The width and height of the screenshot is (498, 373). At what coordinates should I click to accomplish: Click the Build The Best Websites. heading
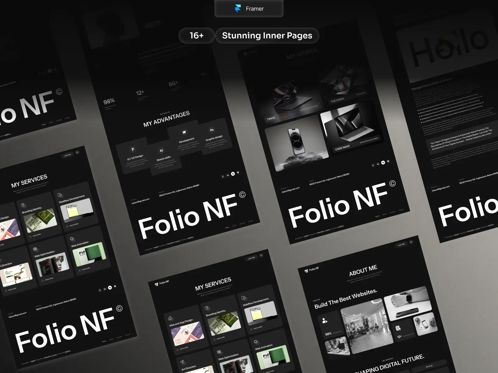(x=346, y=299)
